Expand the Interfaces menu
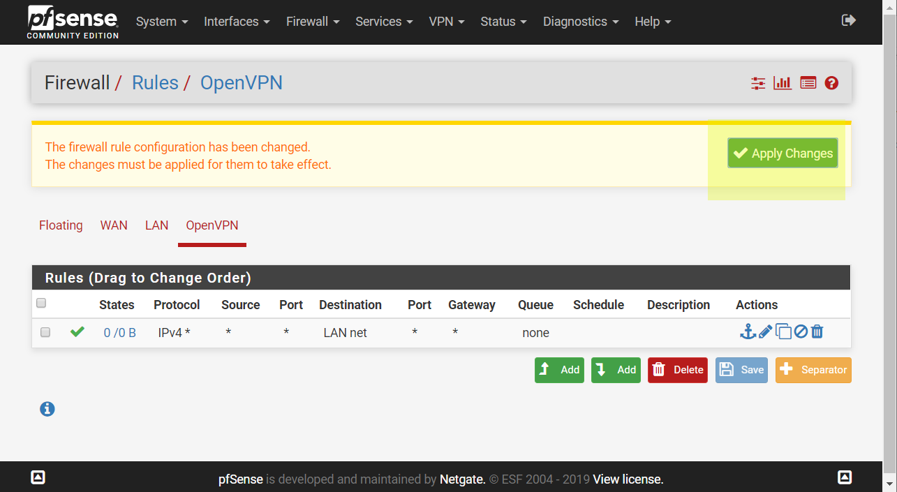 pyautogui.click(x=237, y=22)
